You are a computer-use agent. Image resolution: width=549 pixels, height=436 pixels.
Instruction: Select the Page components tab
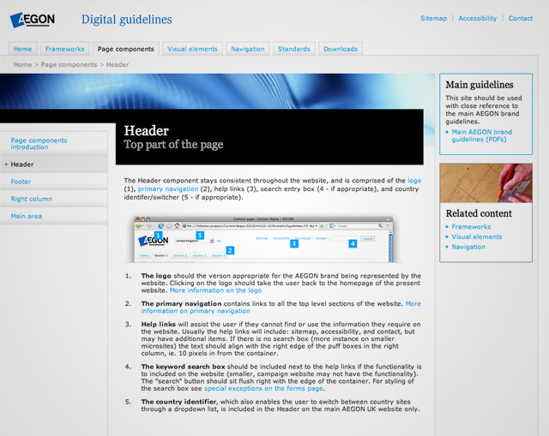[126, 49]
